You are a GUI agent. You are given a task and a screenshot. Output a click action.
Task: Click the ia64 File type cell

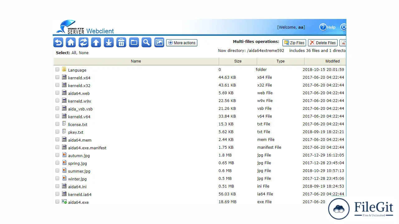coord(265,194)
